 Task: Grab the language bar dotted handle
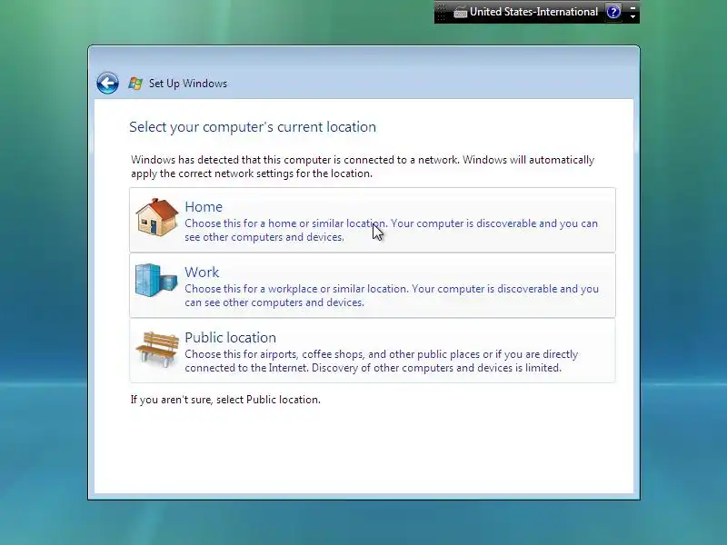point(441,12)
